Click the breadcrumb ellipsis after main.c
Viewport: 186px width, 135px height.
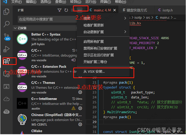pyautogui.click(x=175, y=18)
